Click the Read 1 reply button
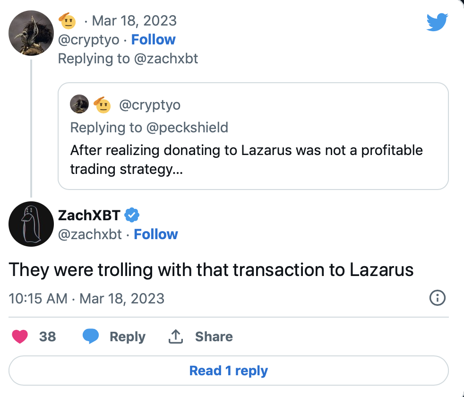 (x=228, y=371)
